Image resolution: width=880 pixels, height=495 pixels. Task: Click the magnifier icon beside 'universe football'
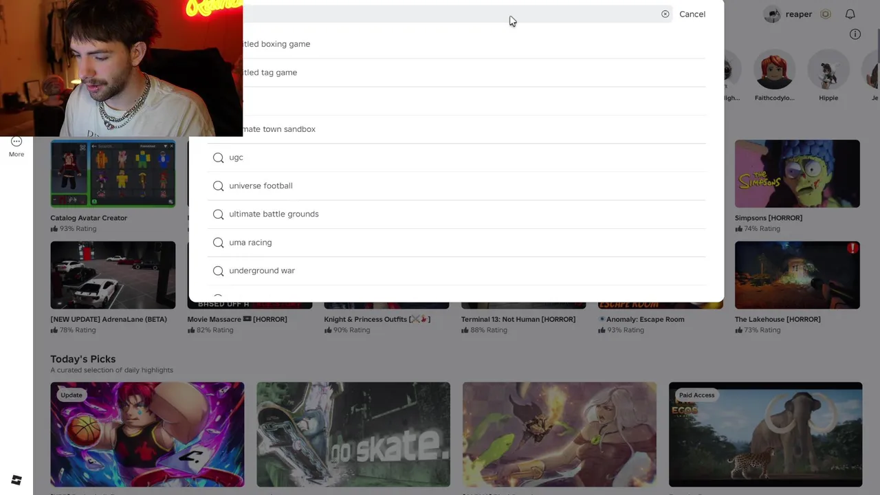tap(218, 186)
